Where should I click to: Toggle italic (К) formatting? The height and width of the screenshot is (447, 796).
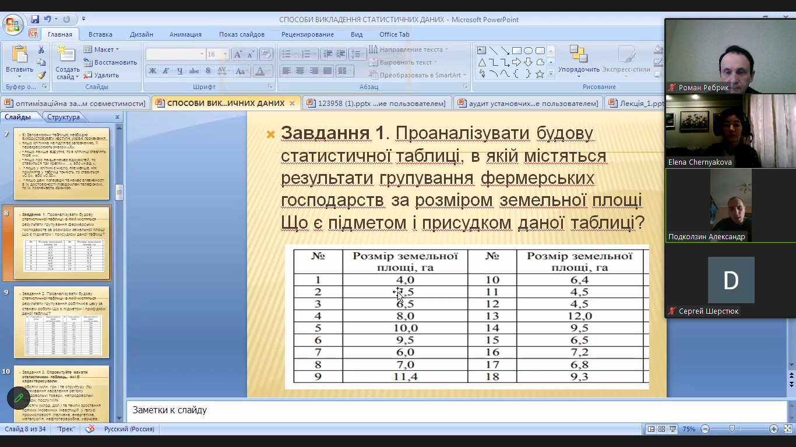[166, 71]
